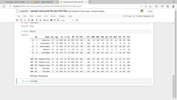Screen dimensions: 177x100
Task: Click into the type(df input cell
Action: (90, 81)
